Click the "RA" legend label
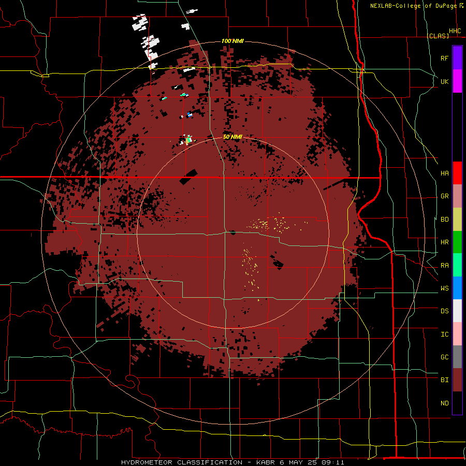This screenshot has height=466, width=466. click(x=444, y=265)
